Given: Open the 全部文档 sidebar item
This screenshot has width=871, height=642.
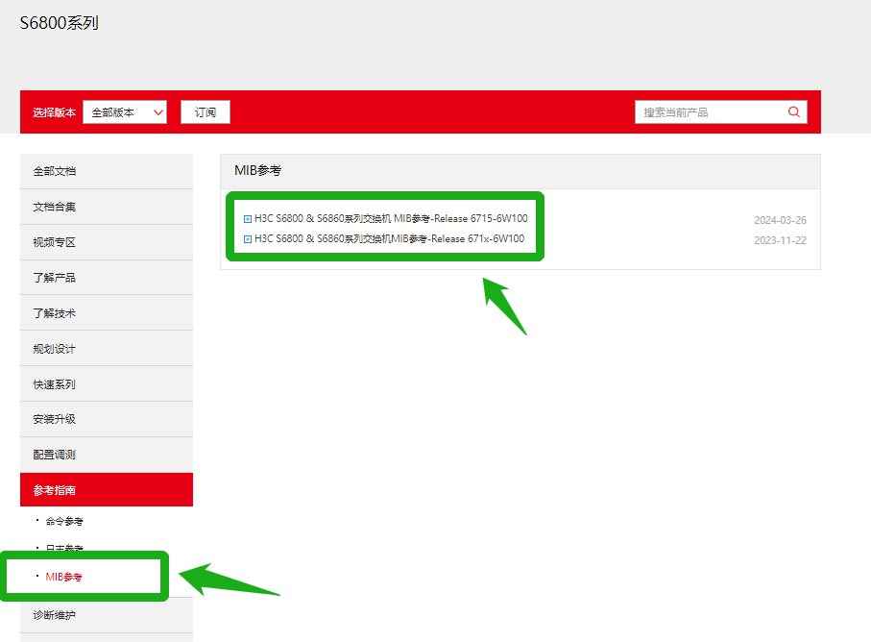Looking at the screenshot, I should pos(107,171).
